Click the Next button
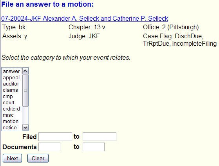Image resolution: width=219 pixels, height=166 pixels. (12, 158)
